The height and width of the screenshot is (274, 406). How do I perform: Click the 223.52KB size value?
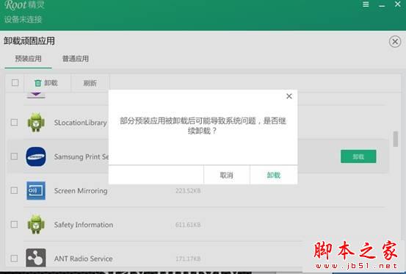pyautogui.click(x=188, y=191)
